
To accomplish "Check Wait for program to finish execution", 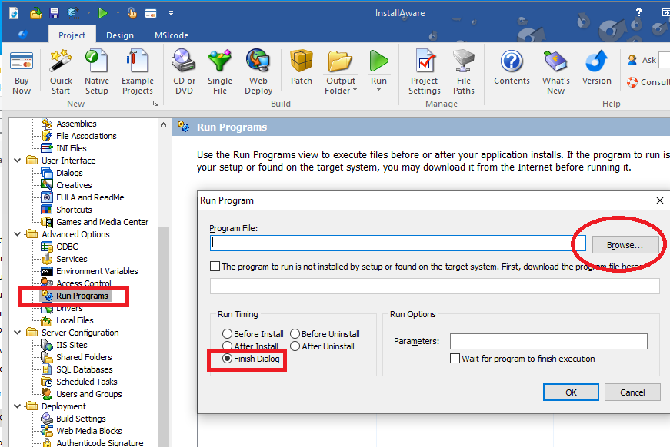I will (455, 359).
